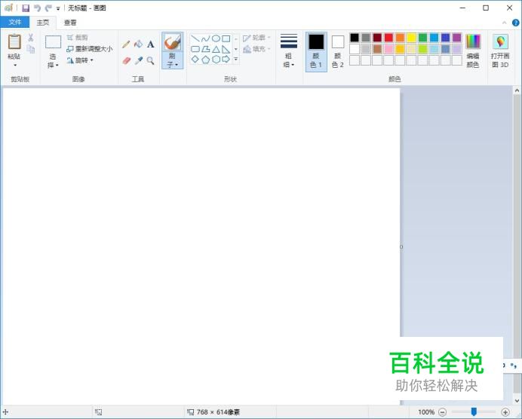Open Paint 3D with its icon
The image size is (522, 419).
[500, 41]
